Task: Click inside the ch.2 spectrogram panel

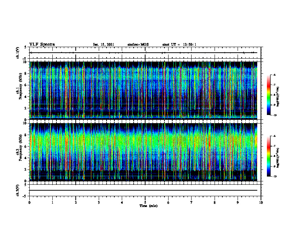Action: (x=143, y=152)
